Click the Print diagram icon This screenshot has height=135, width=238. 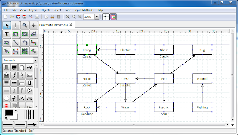(37, 17)
